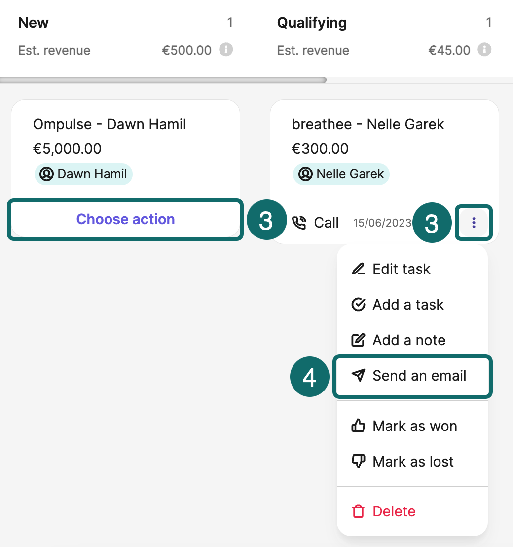Open the three-dot menu on breathee card

(474, 223)
